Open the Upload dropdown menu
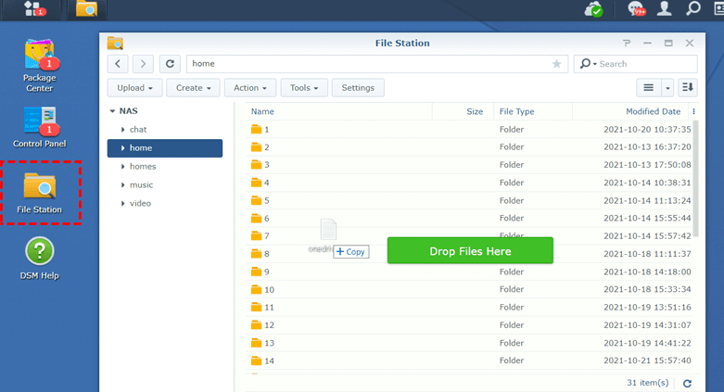 tap(134, 88)
